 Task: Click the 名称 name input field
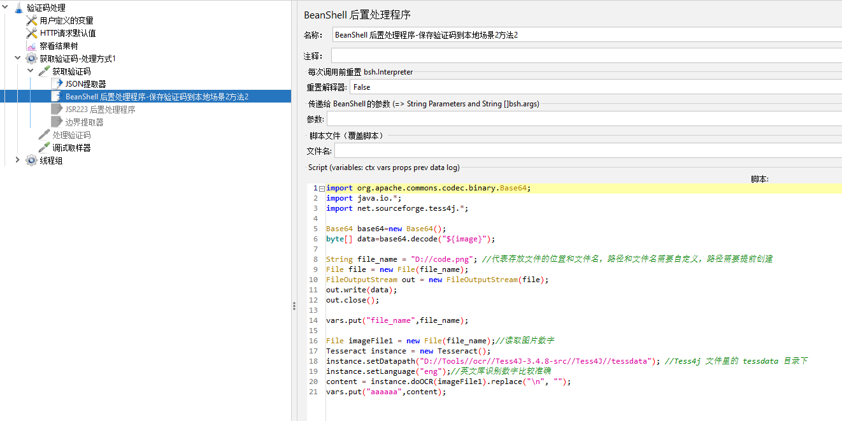(x=586, y=35)
